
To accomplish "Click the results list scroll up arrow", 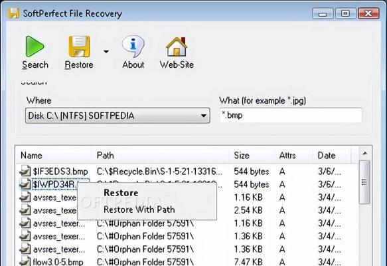I will point(365,154).
